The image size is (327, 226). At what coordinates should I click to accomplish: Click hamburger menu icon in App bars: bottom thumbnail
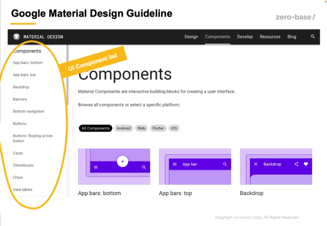tap(96, 167)
